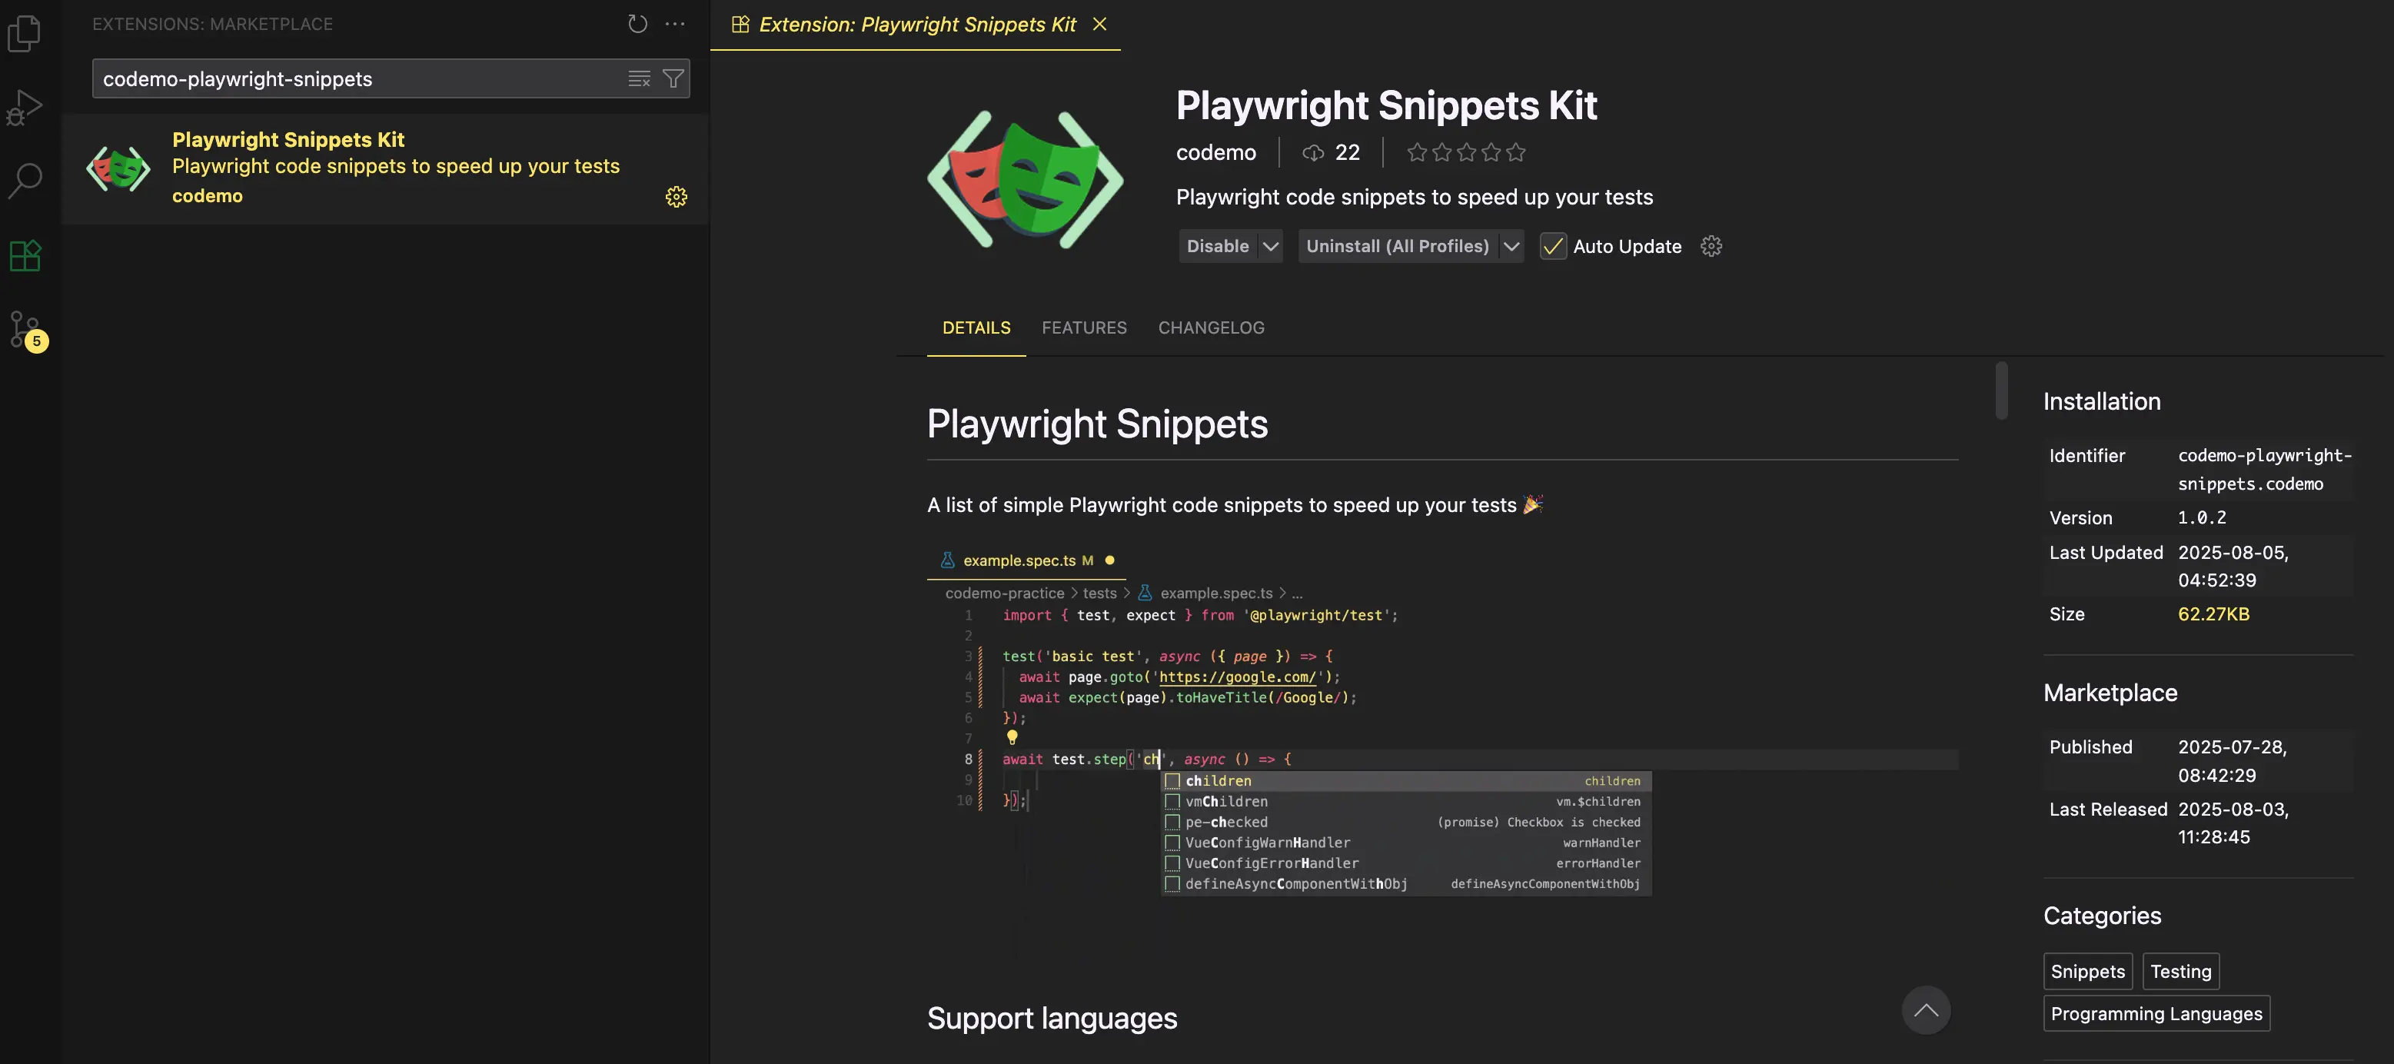This screenshot has width=2394, height=1064.
Task: Open the Run and Debug view
Action: coord(24,108)
